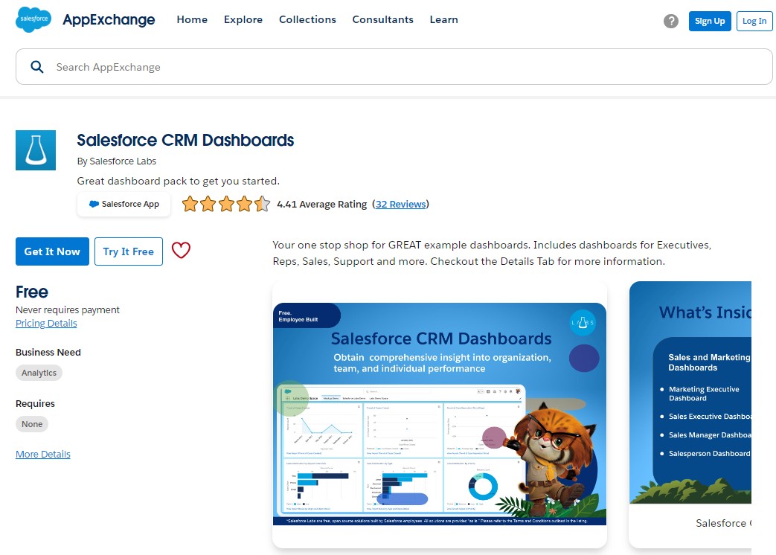Viewport: 776px width, 555px height.
Task: Open help using the question mark icon
Action: pos(671,21)
